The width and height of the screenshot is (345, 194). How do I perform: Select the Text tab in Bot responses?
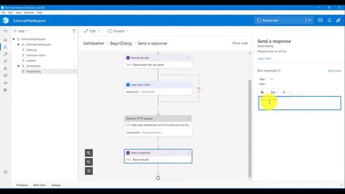click(x=262, y=79)
